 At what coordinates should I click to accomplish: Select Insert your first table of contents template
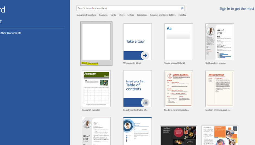click(x=138, y=89)
